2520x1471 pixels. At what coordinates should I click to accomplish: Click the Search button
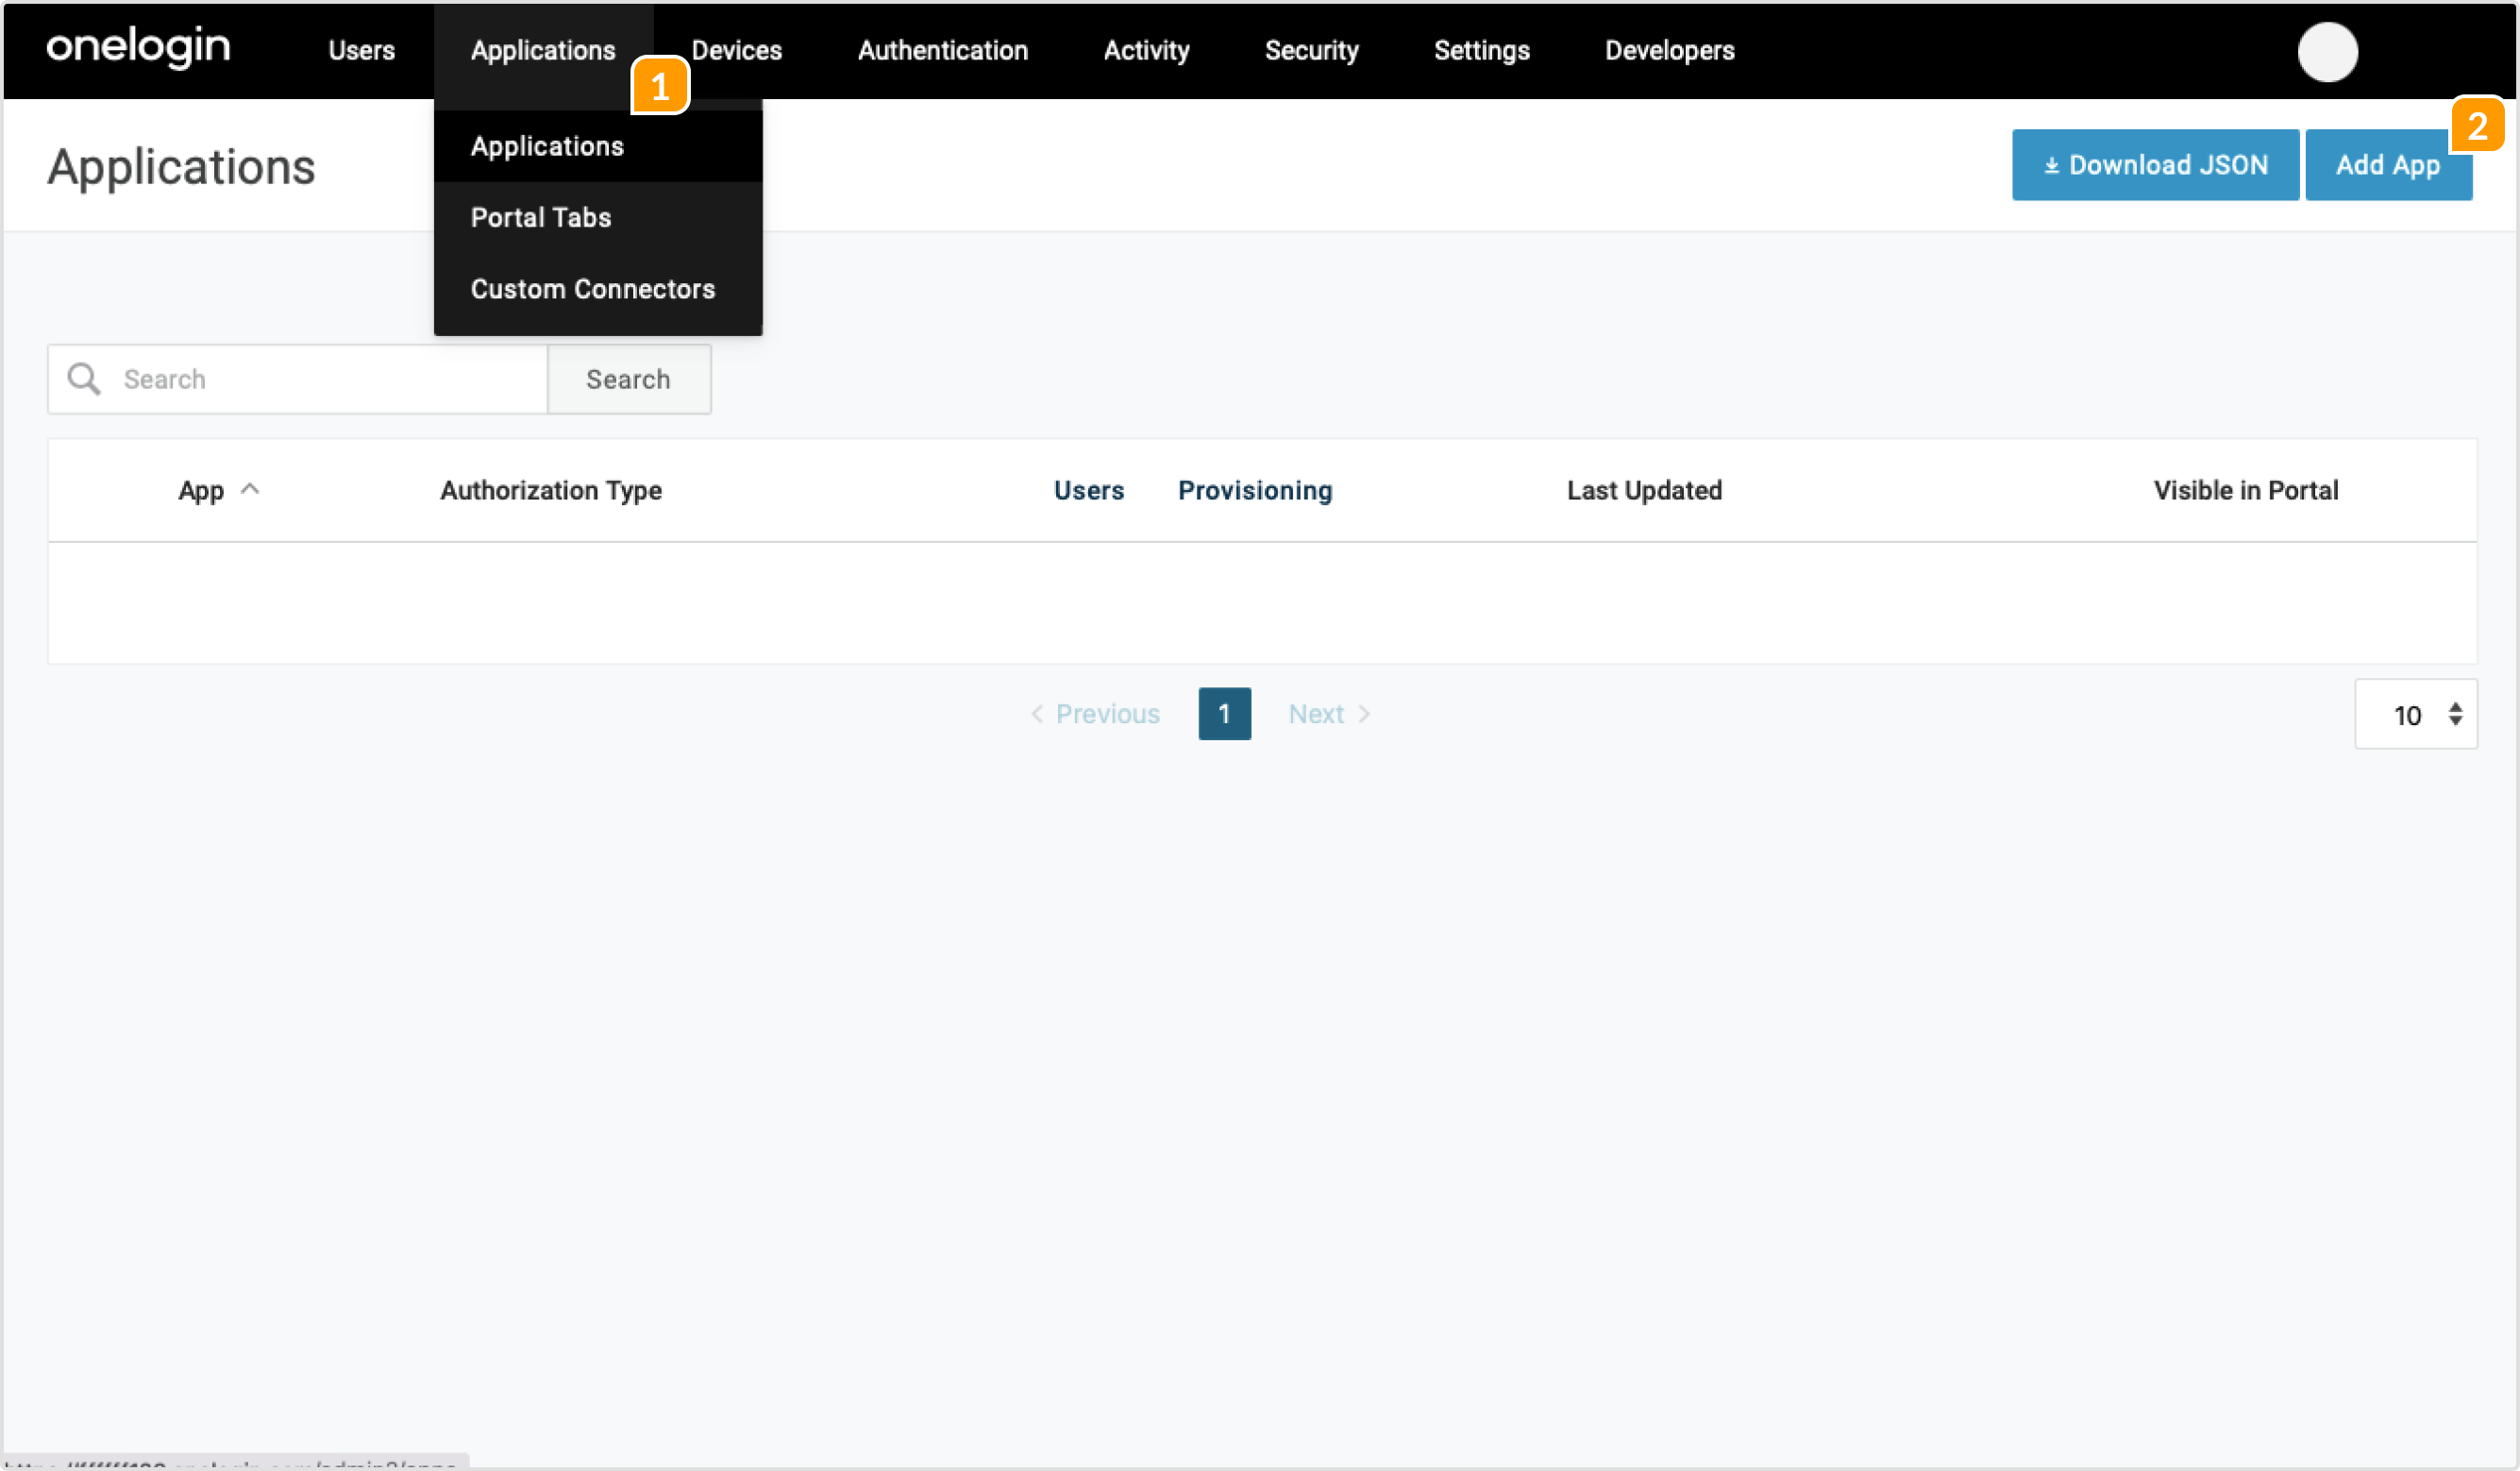pos(628,380)
